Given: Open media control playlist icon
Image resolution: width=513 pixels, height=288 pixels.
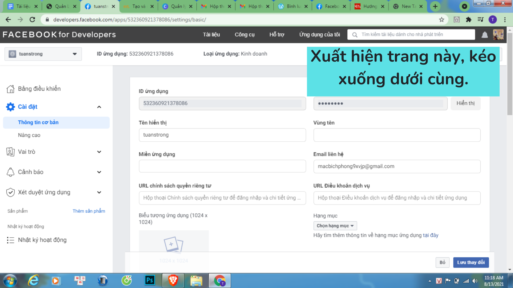Looking at the screenshot, I should click(x=480, y=19).
